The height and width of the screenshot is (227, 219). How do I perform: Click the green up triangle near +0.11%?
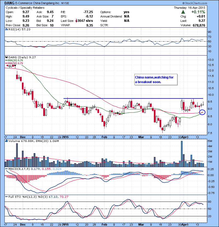tap(183, 12)
